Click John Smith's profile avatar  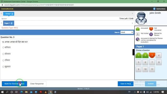click(x=141, y=18)
